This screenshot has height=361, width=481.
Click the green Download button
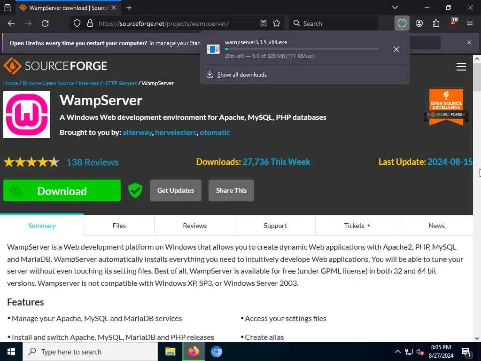coord(62,191)
